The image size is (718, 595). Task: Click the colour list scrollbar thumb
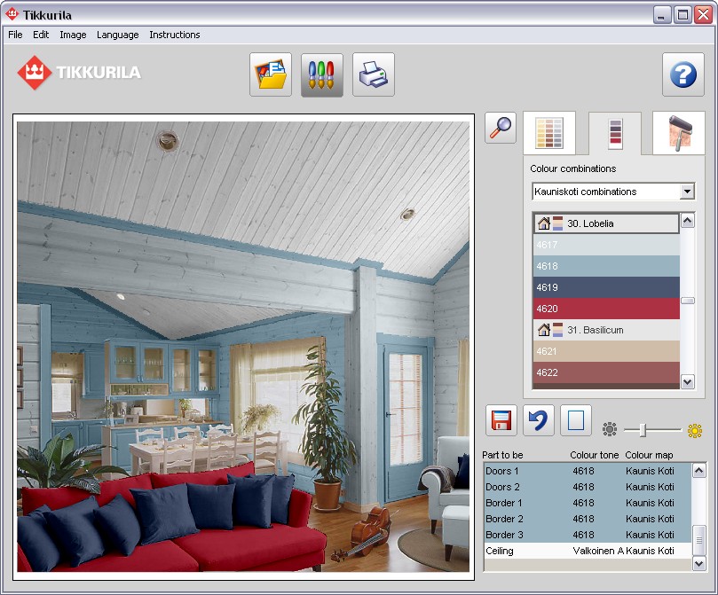click(x=687, y=301)
